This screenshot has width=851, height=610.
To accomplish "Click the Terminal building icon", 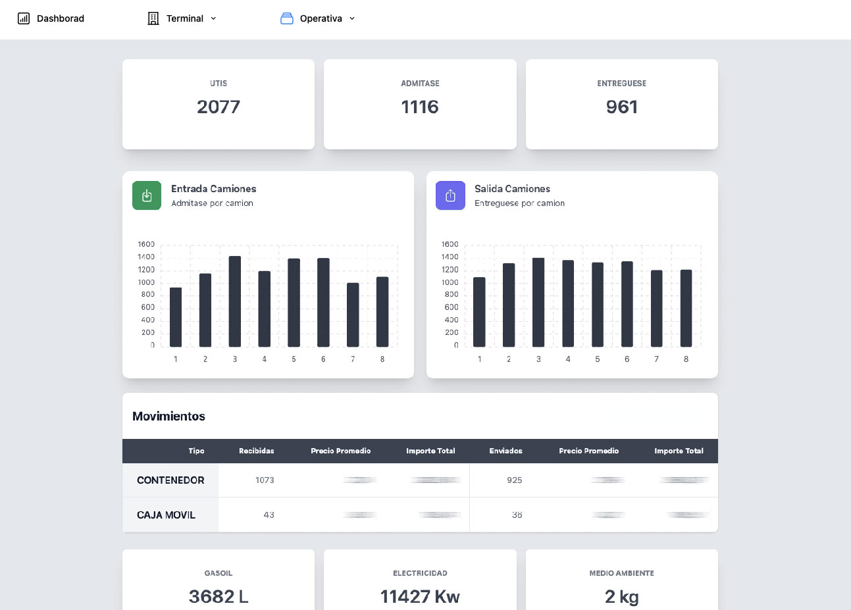I will pos(153,18).
